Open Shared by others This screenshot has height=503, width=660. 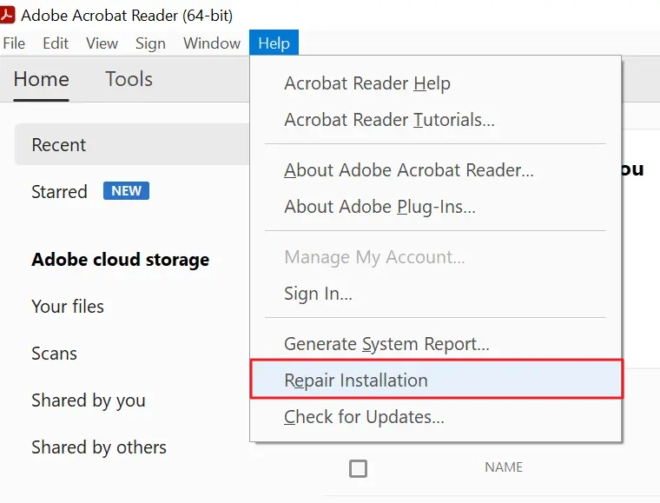99,447
